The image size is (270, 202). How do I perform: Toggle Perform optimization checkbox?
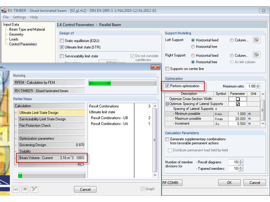click(167, 86)
